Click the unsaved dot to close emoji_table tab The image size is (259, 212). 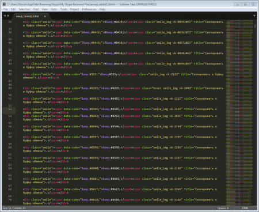pyautogui.click(x=45, y=16)
